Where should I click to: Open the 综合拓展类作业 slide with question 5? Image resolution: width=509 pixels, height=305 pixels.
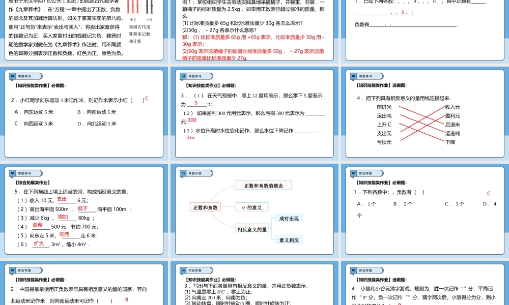(x=84, y=210)
